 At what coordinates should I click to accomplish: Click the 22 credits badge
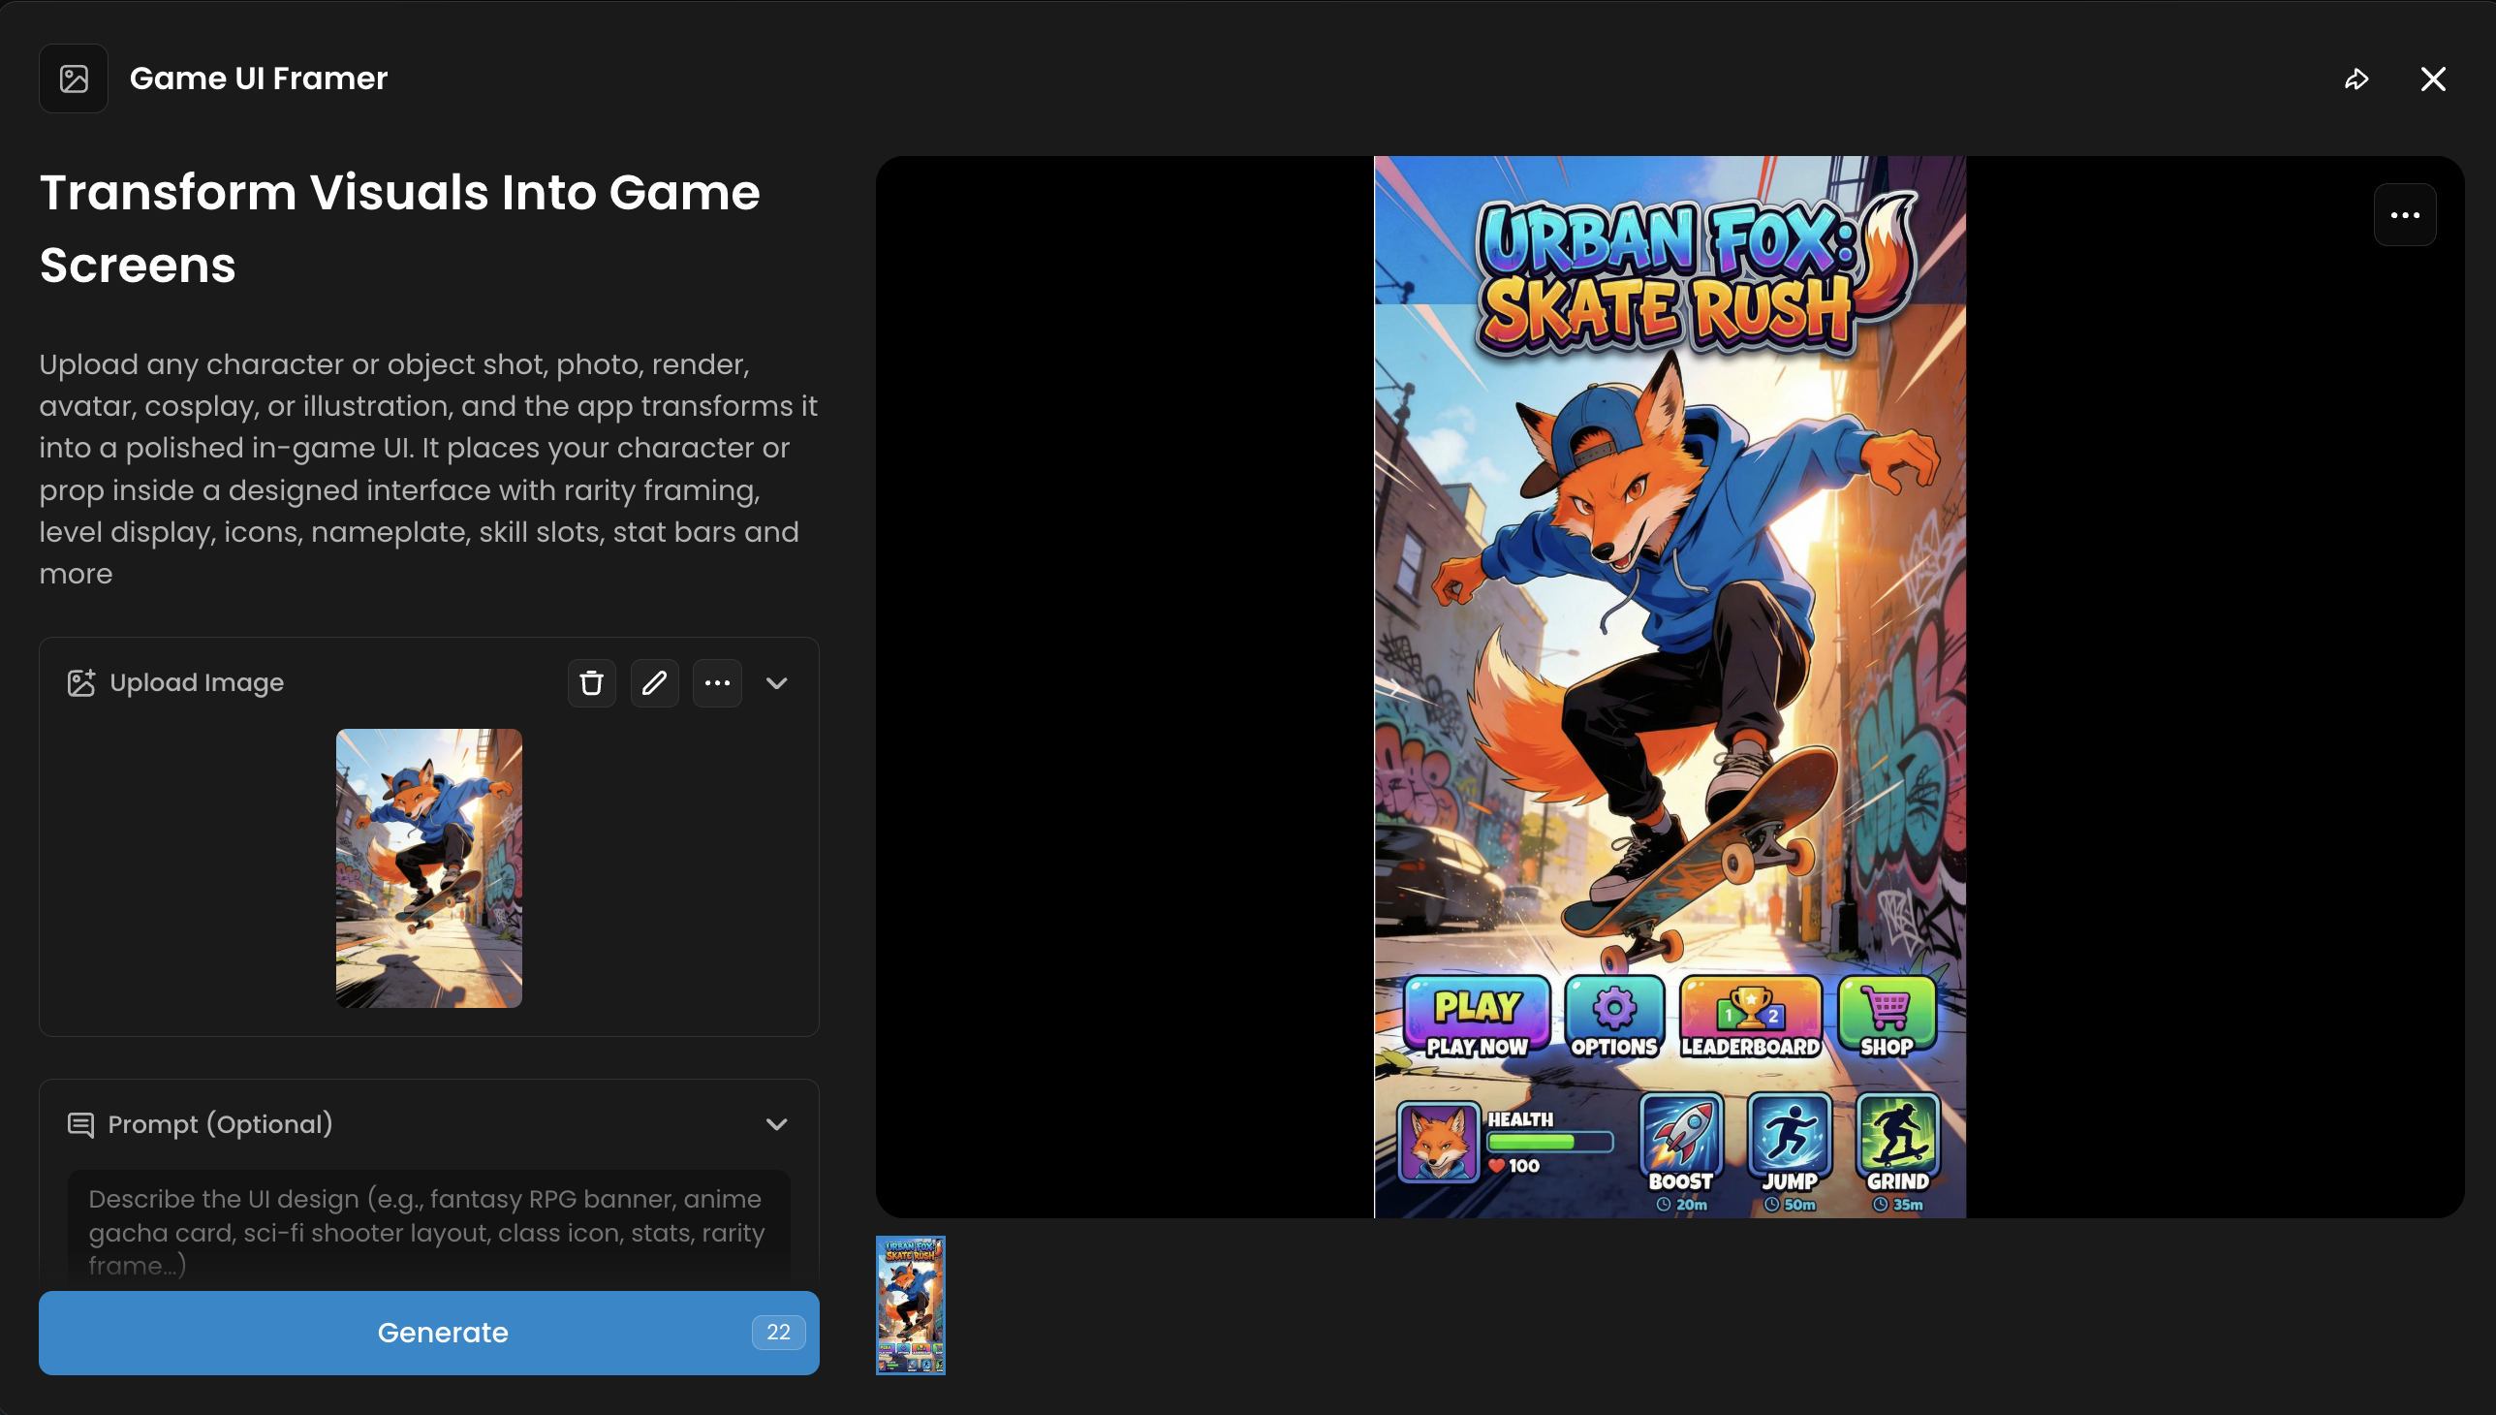point(778,1333)
